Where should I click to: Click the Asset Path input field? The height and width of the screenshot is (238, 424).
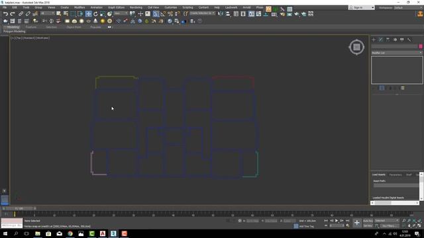tap(396, 185)
